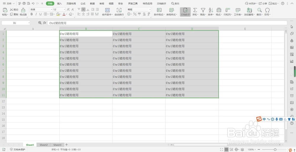Open Conditional Formatting (条件格式) icon

click(159, 10)
